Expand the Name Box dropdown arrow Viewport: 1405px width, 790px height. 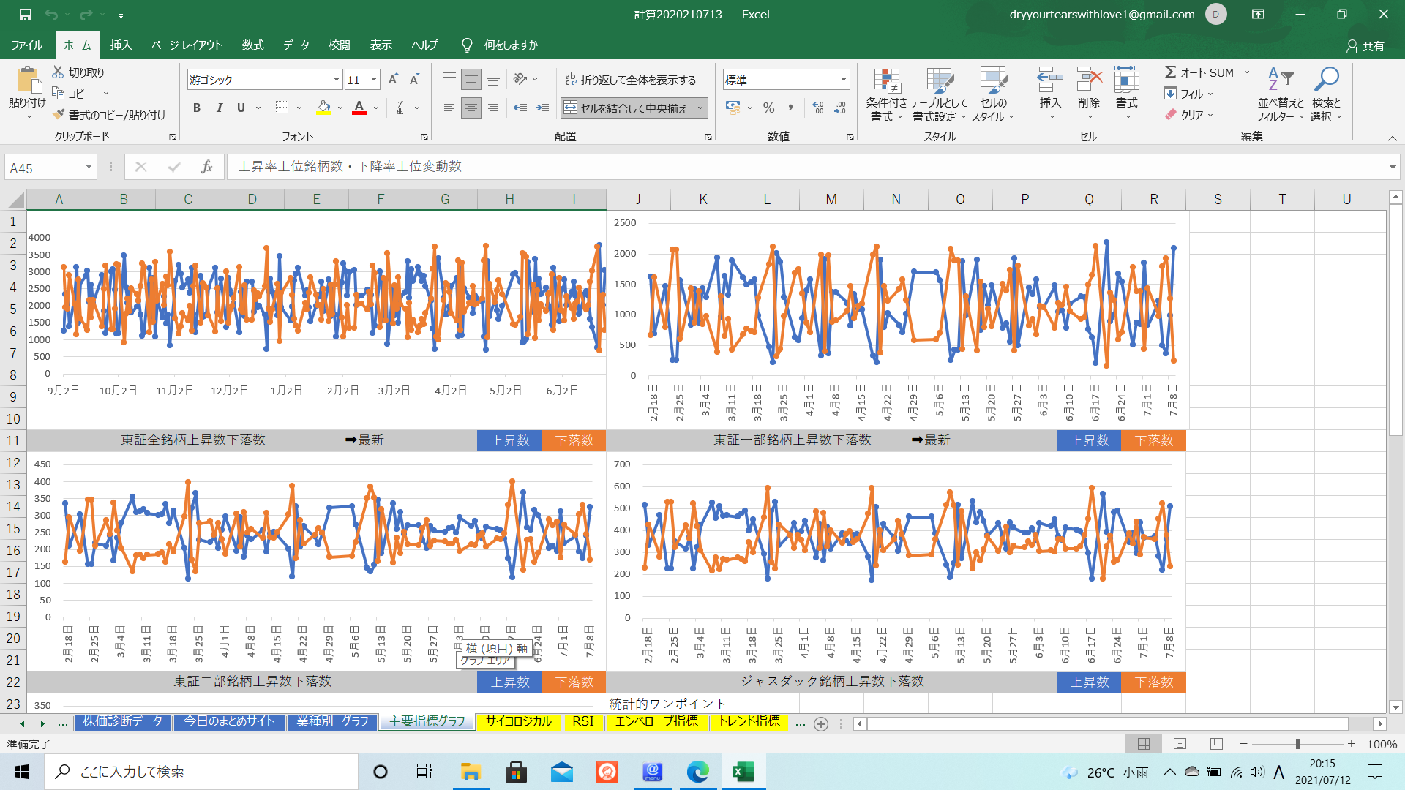tap(89, 168)
